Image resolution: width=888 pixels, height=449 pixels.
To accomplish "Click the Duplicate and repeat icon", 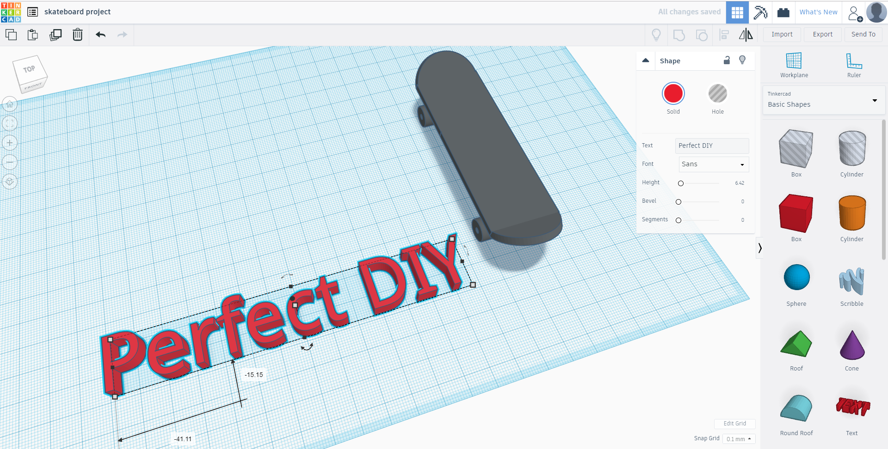I will (55, 35).
